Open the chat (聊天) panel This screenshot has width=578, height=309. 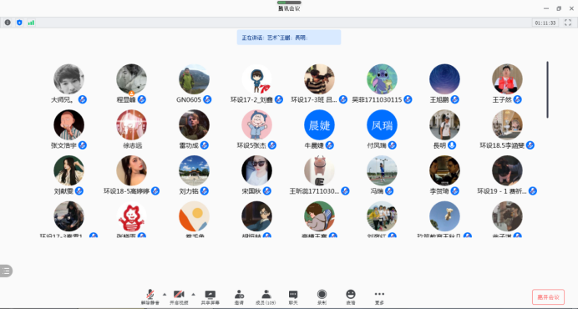(x=293, y=297)
